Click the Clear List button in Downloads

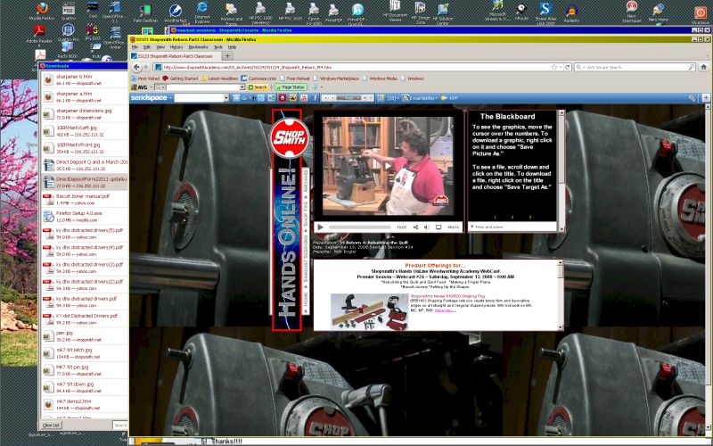[x=51, y=425]
